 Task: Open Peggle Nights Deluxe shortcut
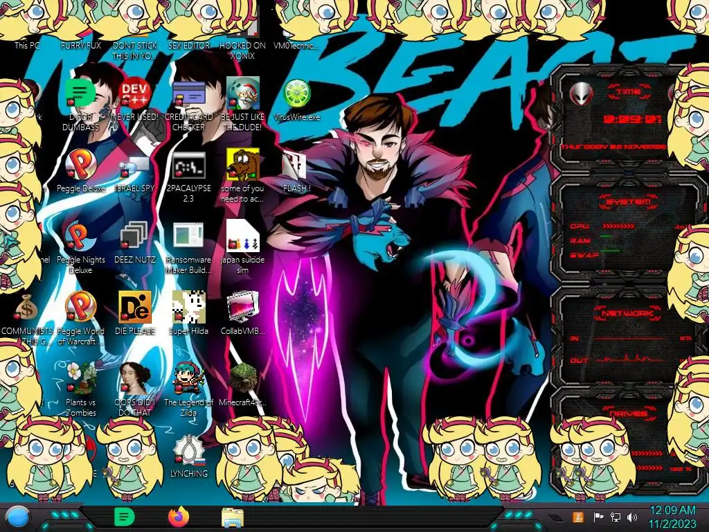80,237
